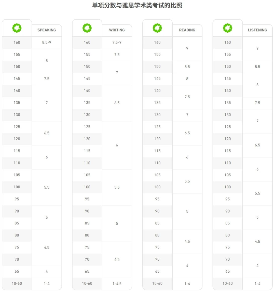This screenshot has width=275, height=292.
Task: Click Reading band 8.5 cell
Action: tap(187, 67)
